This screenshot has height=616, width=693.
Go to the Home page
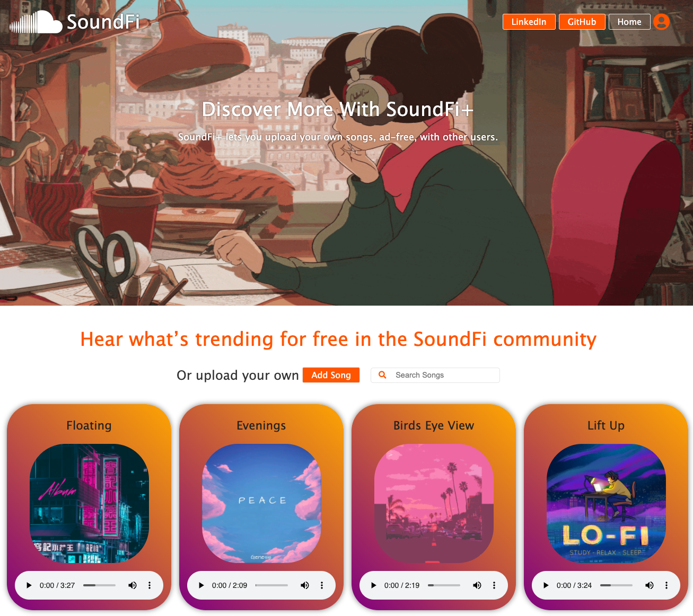click(629, 22)
